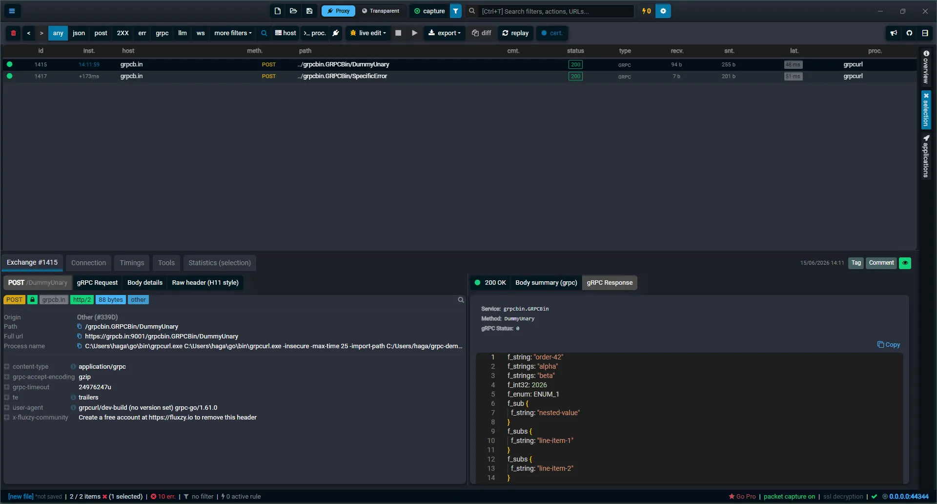Screen dimensions: 937x504
Task: Clear selection with red x in status bar
Action: pos(104,496)
